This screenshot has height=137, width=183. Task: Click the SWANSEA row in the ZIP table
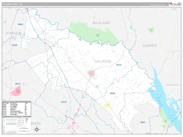[x=17, y=115]
